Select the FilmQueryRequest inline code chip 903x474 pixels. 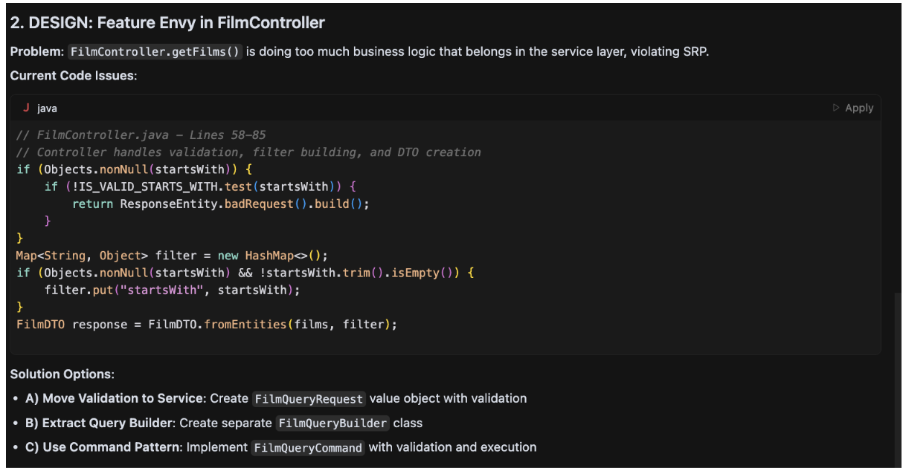(x=309, y=399)
